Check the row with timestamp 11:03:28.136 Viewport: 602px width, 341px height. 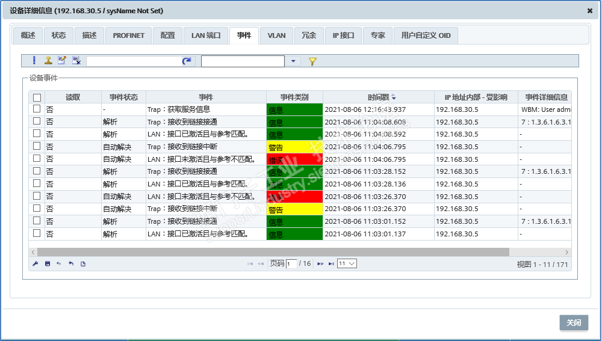click(37, 183)
